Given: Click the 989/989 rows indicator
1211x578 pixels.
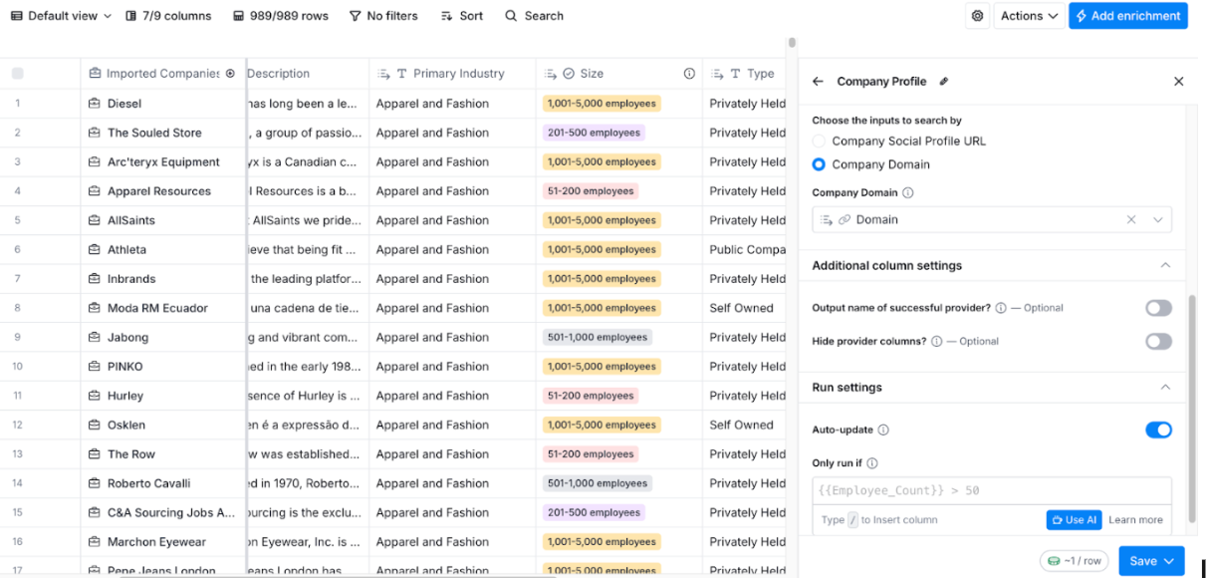Looking at the screenshot, I should point(281,16).
